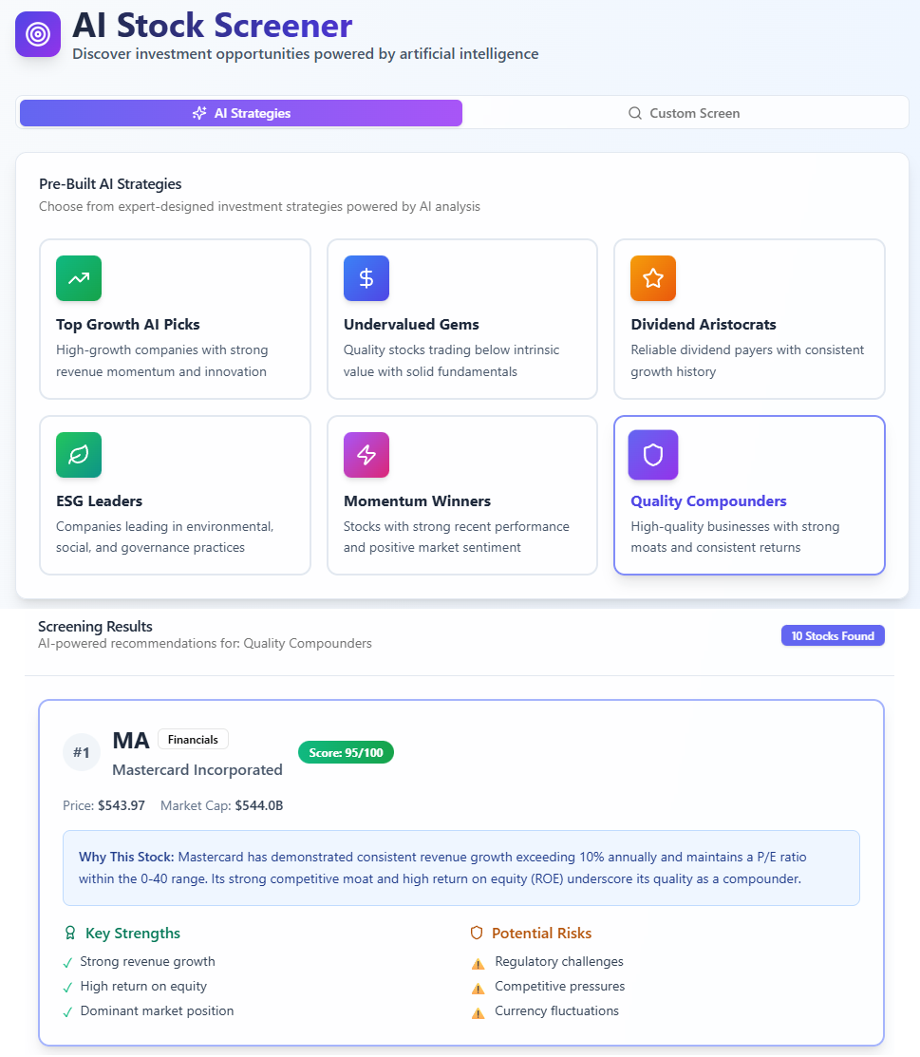Screen dimensions: 920x1057
Task: Click the checkmark beside Dominant market position
Action: pyautogui.click(x=67, y=1012)
